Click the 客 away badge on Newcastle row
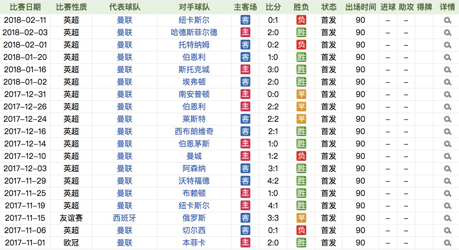This screenshot has height=250, width=459. pos(245,20)
